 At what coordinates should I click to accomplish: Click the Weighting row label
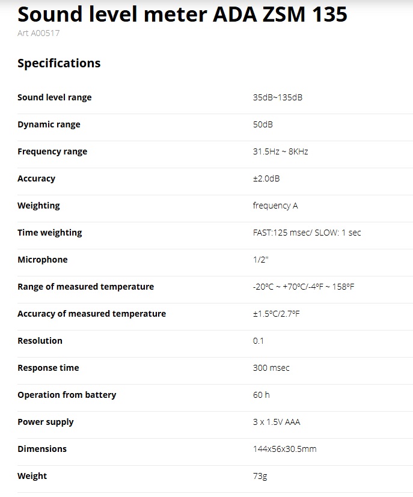[38, 206]
